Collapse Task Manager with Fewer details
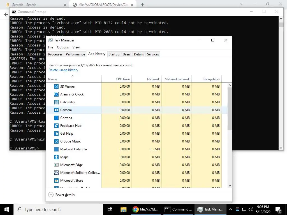287x215 pixels. (x=61, y=195)
